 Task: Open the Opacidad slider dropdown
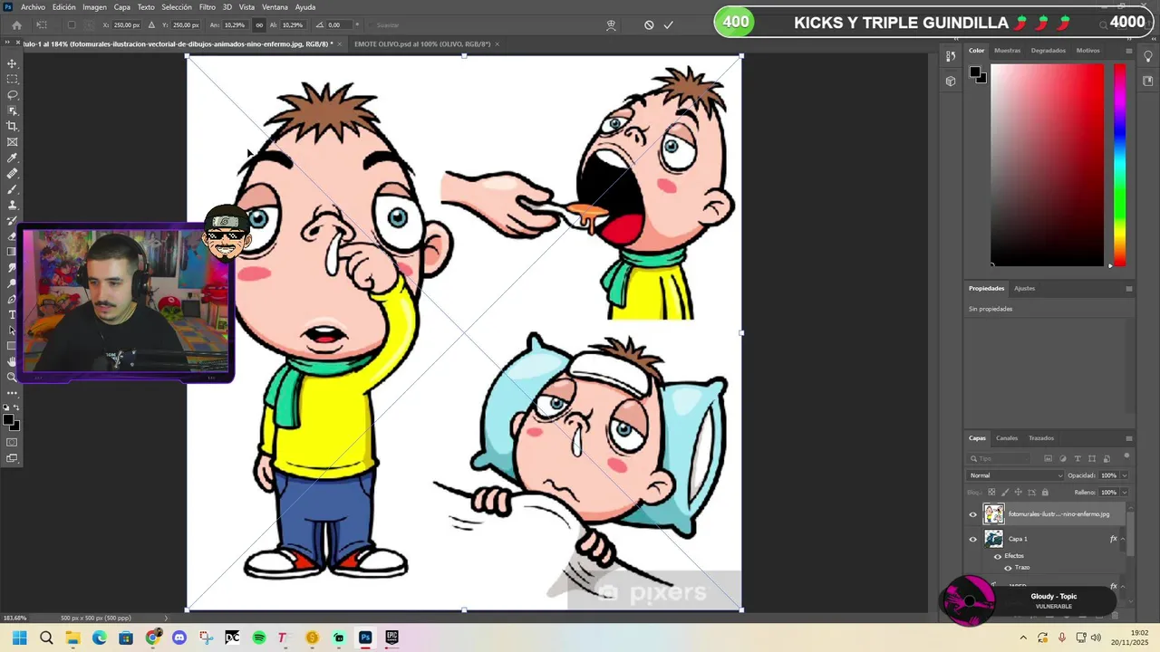[1125, 475]
